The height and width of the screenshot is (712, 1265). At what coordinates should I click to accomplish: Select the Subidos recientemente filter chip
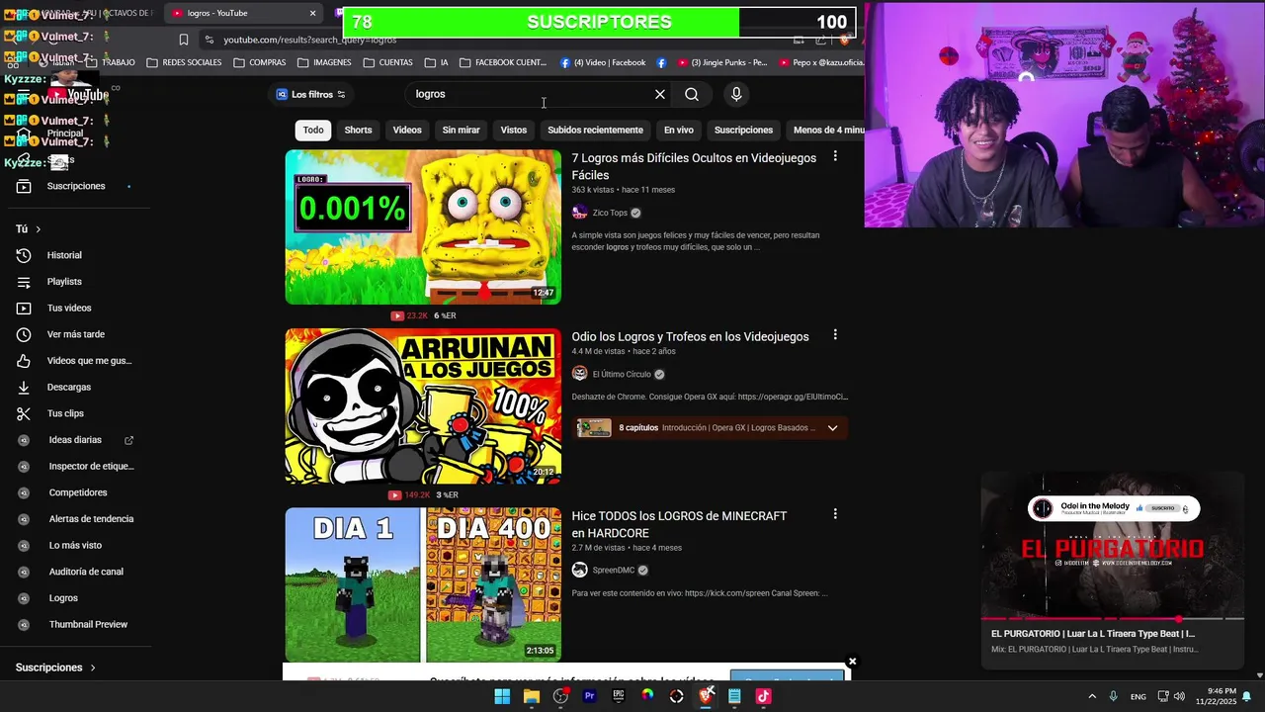point(595,130)
